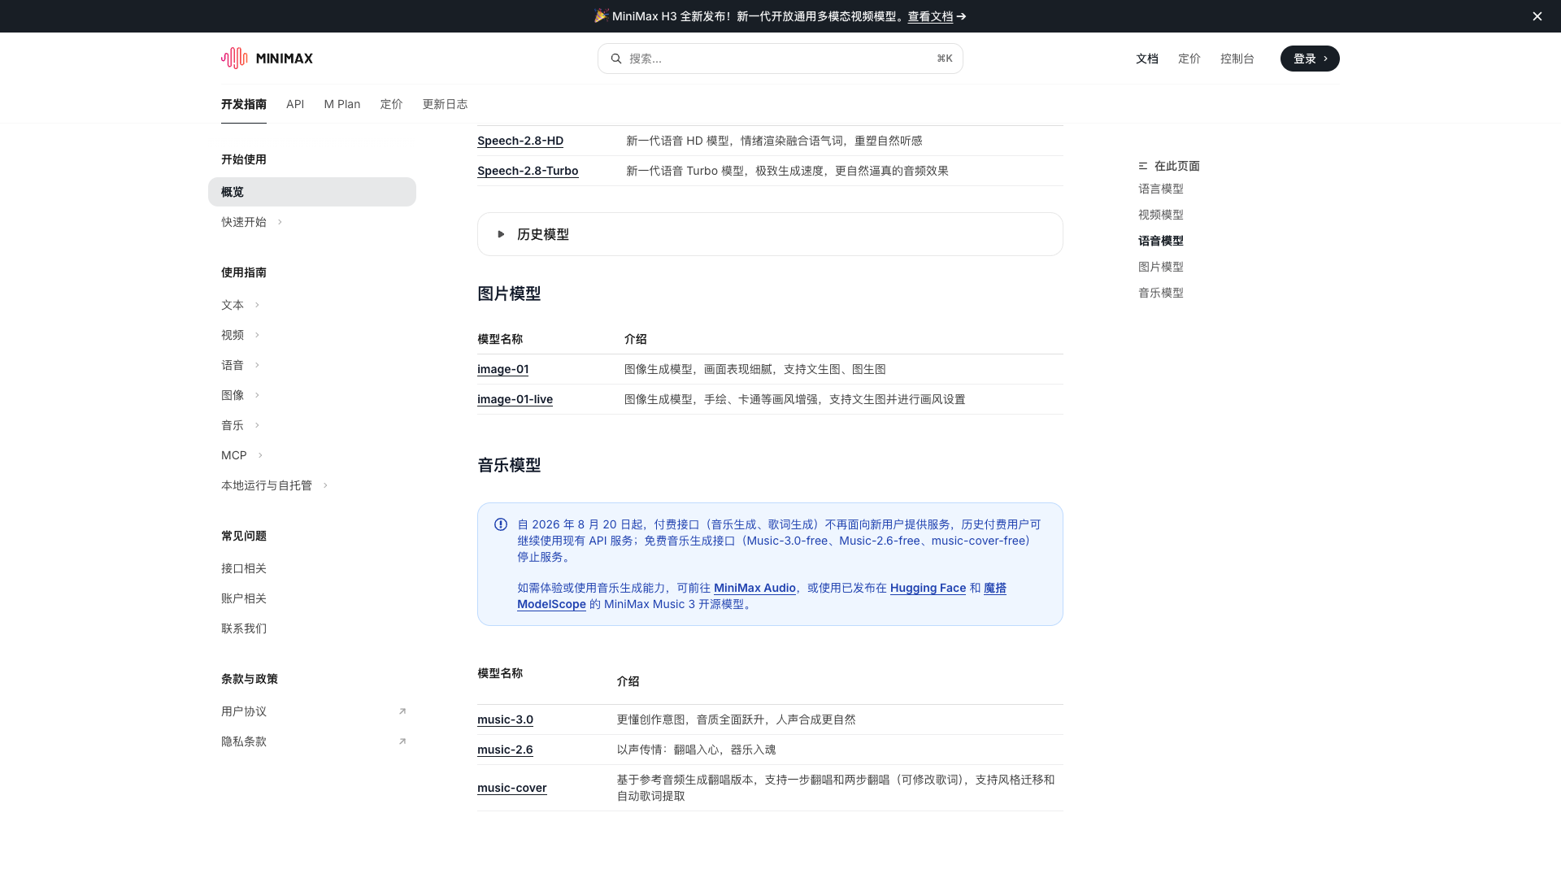This screenshot has height=878, width=1561.
Task: Follow the Hugging Face link
Action: (928, 588)
